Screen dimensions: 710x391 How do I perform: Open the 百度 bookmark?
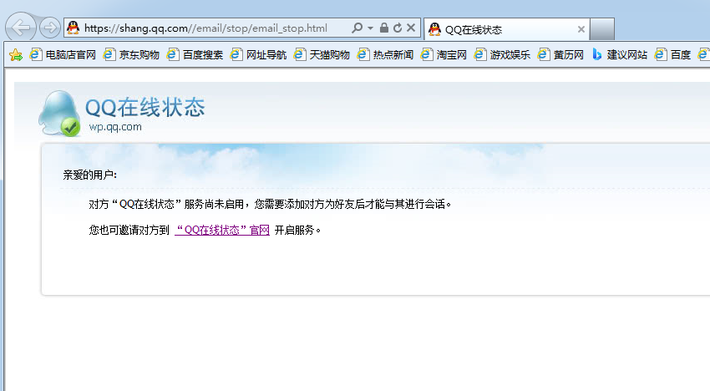[x=672, y=55]
